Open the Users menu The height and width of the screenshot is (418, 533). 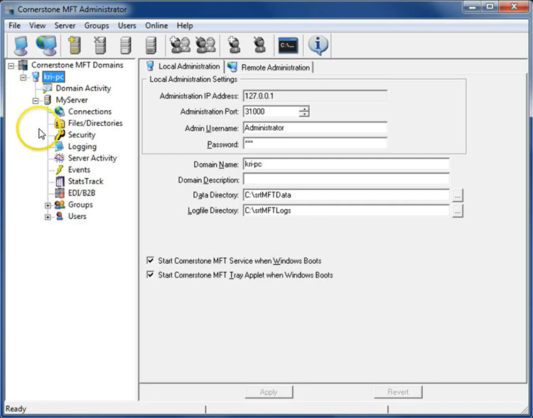pyautogui.click(x=126, y=26)
